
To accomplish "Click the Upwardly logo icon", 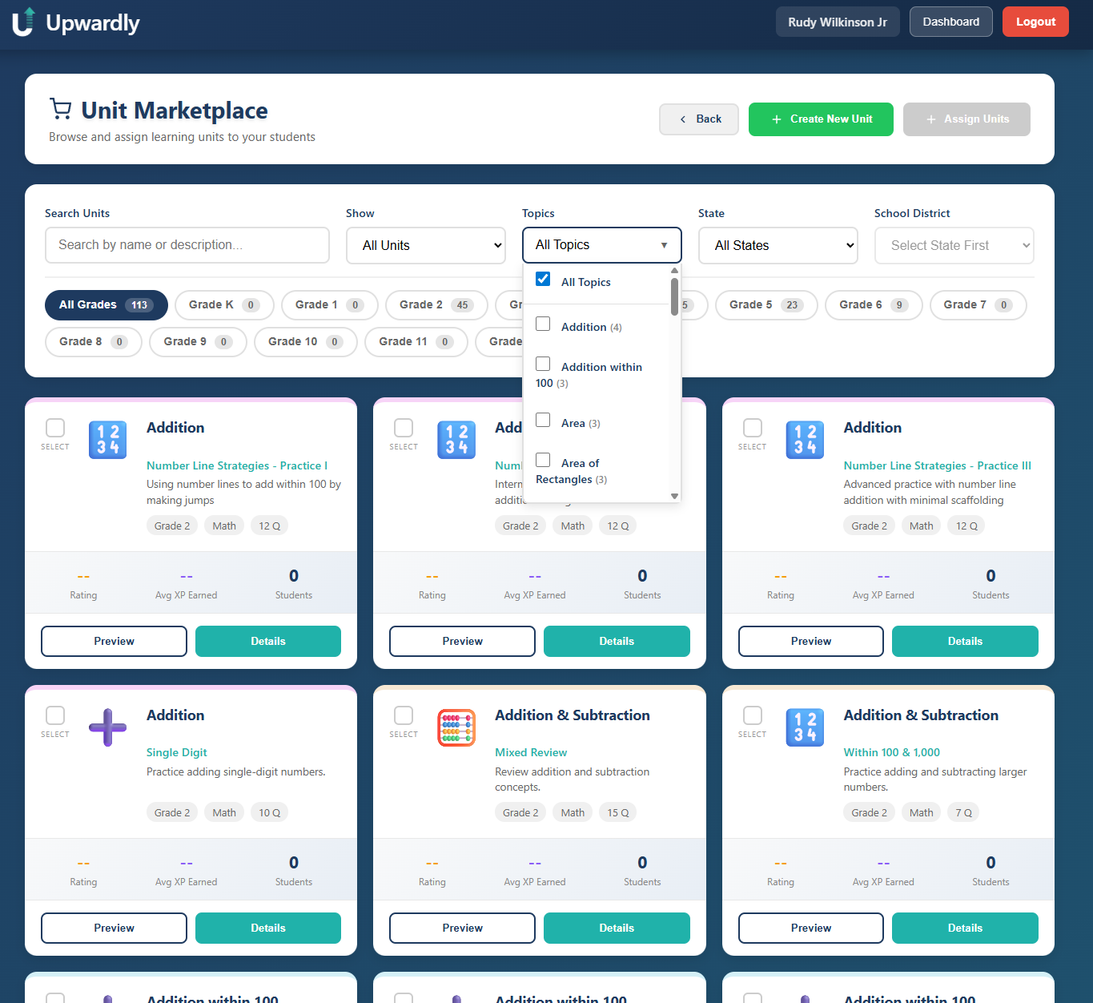I will click(22, 22).
